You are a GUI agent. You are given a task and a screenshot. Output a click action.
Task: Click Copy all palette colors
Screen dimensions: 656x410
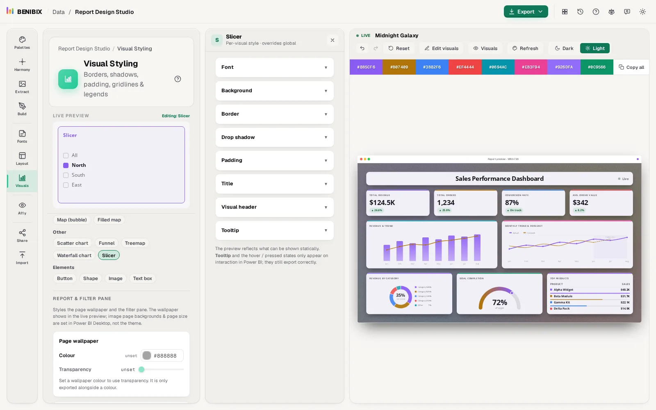point(631,67)
